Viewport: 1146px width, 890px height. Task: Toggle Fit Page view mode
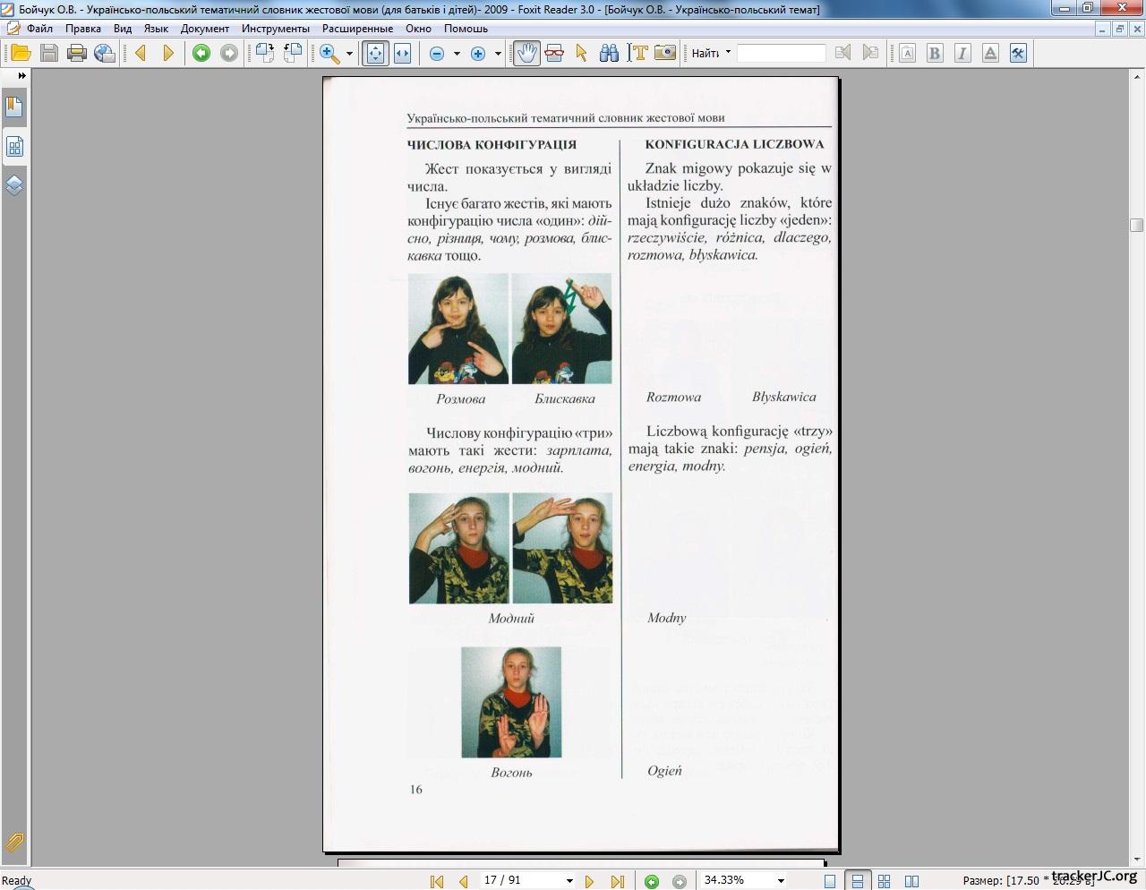pyautogui.click(x=375, y=54)
